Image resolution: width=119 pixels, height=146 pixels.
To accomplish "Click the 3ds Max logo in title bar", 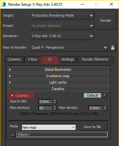I will (4, 4).
